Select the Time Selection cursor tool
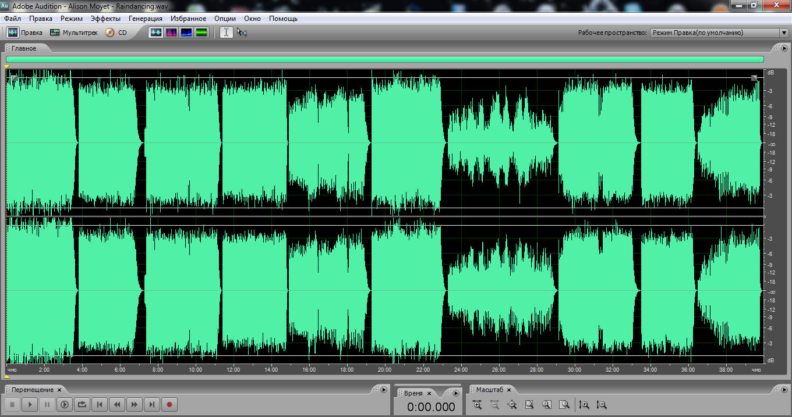 tap(226, 33)
